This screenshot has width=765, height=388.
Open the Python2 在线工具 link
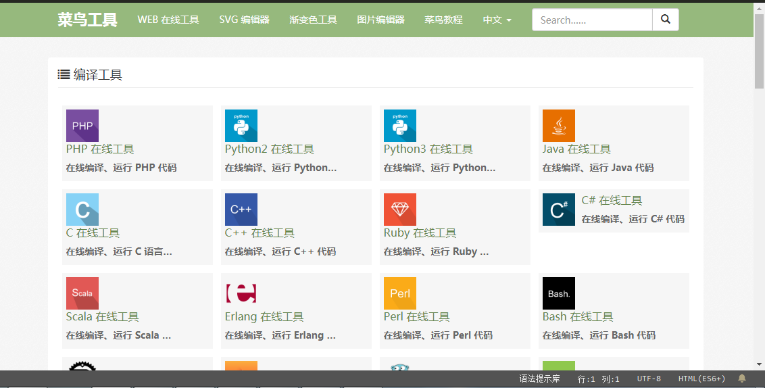coord(270,149)
